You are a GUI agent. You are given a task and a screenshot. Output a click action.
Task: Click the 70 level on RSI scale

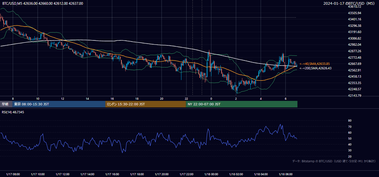coord(350,127)
